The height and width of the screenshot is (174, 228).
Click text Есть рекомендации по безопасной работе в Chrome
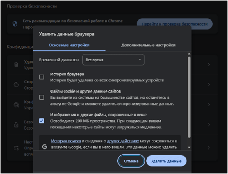73,21
